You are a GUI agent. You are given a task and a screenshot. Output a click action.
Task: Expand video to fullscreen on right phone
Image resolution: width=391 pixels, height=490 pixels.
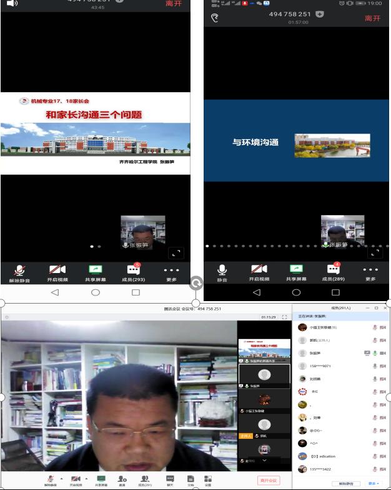pos(375,252)
